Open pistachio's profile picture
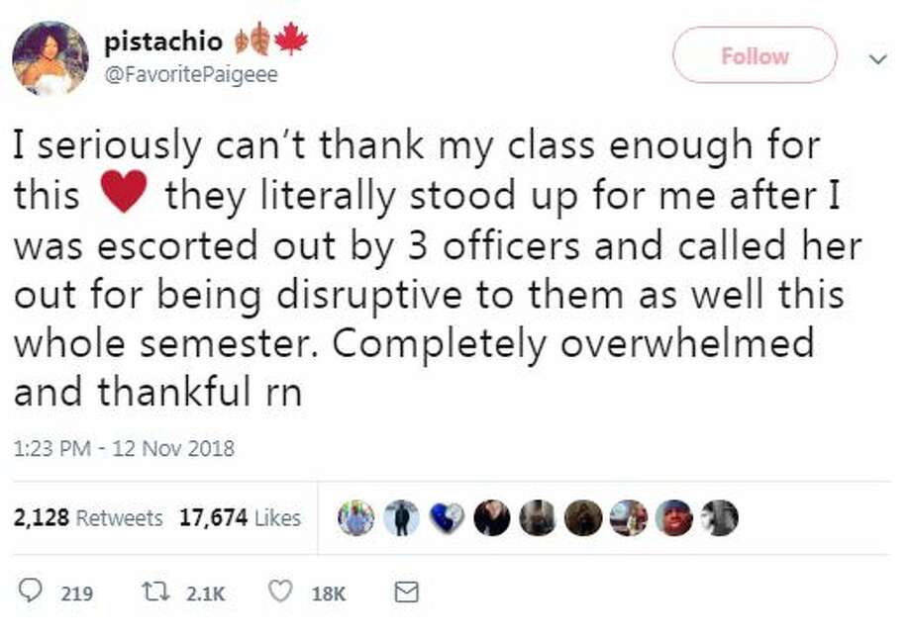This screenshot has width=911, height=639. click(50, 58)
